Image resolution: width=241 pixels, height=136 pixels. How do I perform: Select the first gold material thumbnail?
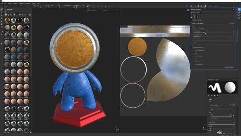point(7,20)
